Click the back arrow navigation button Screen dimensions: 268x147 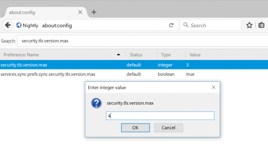pos(8,25)
